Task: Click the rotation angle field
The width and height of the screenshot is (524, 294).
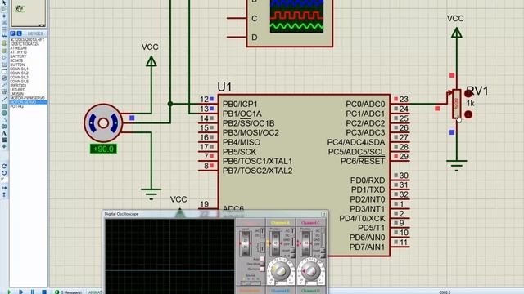Action: point(4,180)
